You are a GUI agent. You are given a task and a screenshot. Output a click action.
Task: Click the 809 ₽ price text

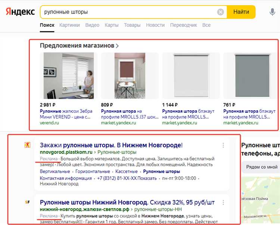107,105
